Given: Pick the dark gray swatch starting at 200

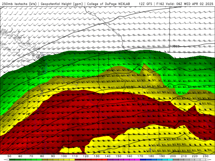Looking at the screenshot, I should pos(176,160).
